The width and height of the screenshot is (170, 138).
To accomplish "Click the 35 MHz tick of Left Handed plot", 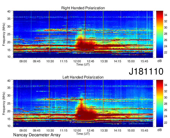I will click(9, 88).
